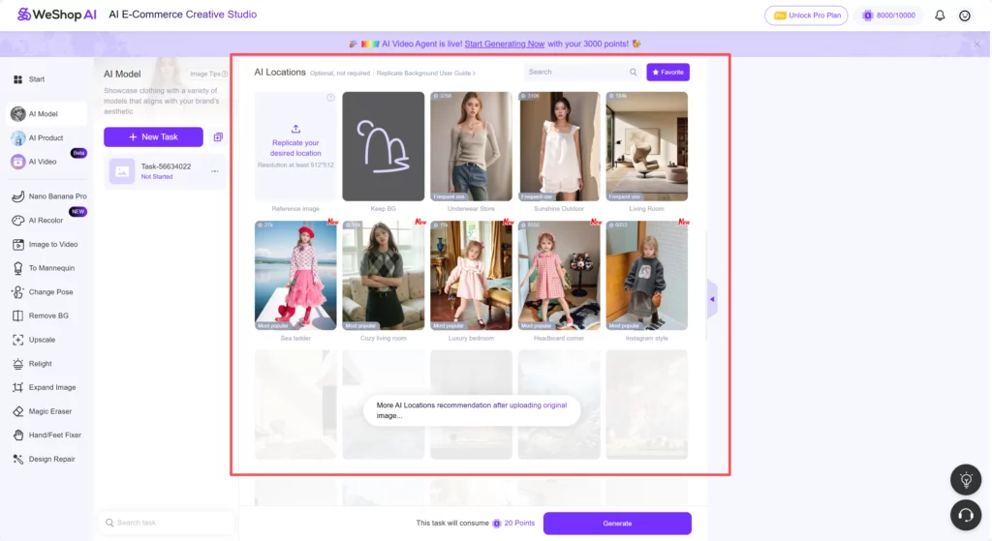Click the Design Repair icon
Image resolution: width=992 pixels, height=541 pixels.
click(17, 460)
